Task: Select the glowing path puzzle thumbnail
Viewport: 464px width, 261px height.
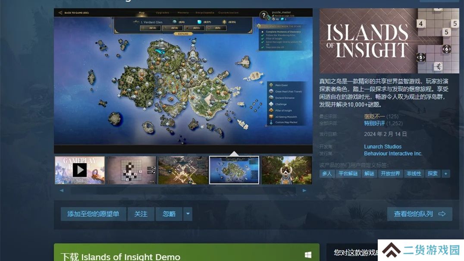Action: point(183,170)
